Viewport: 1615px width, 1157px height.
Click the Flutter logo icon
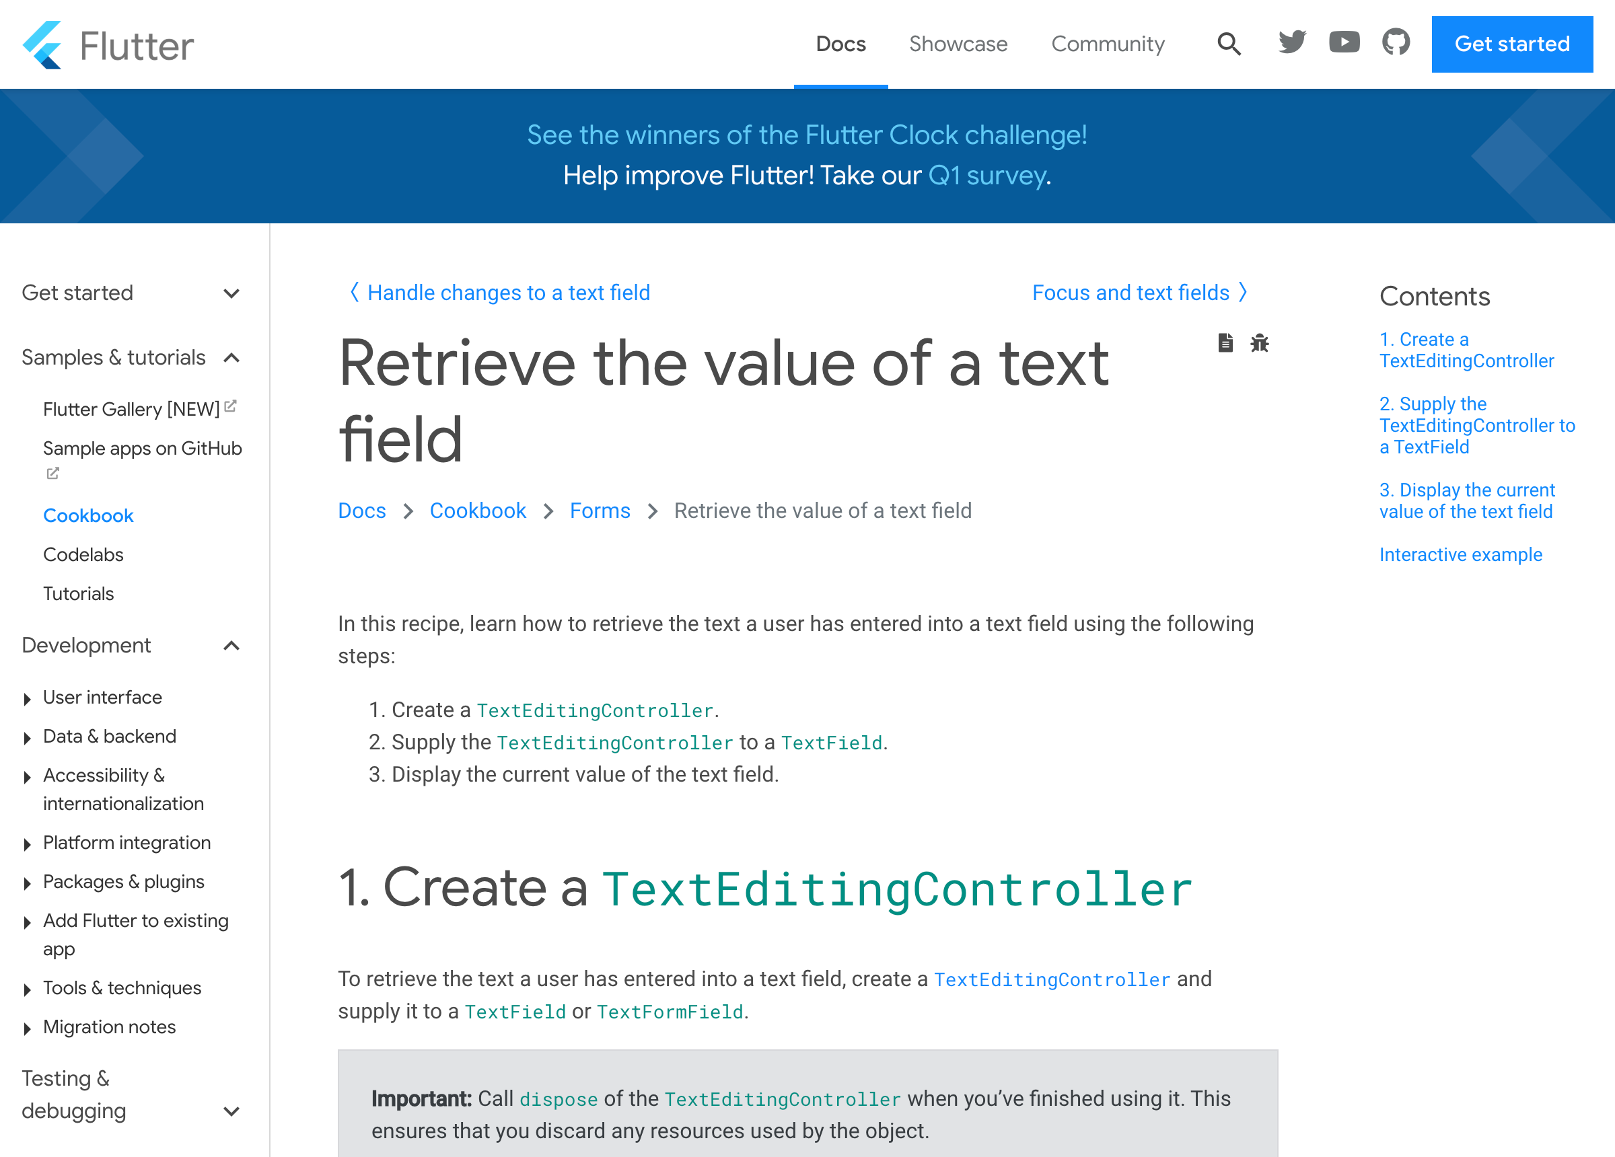(42, 45)
